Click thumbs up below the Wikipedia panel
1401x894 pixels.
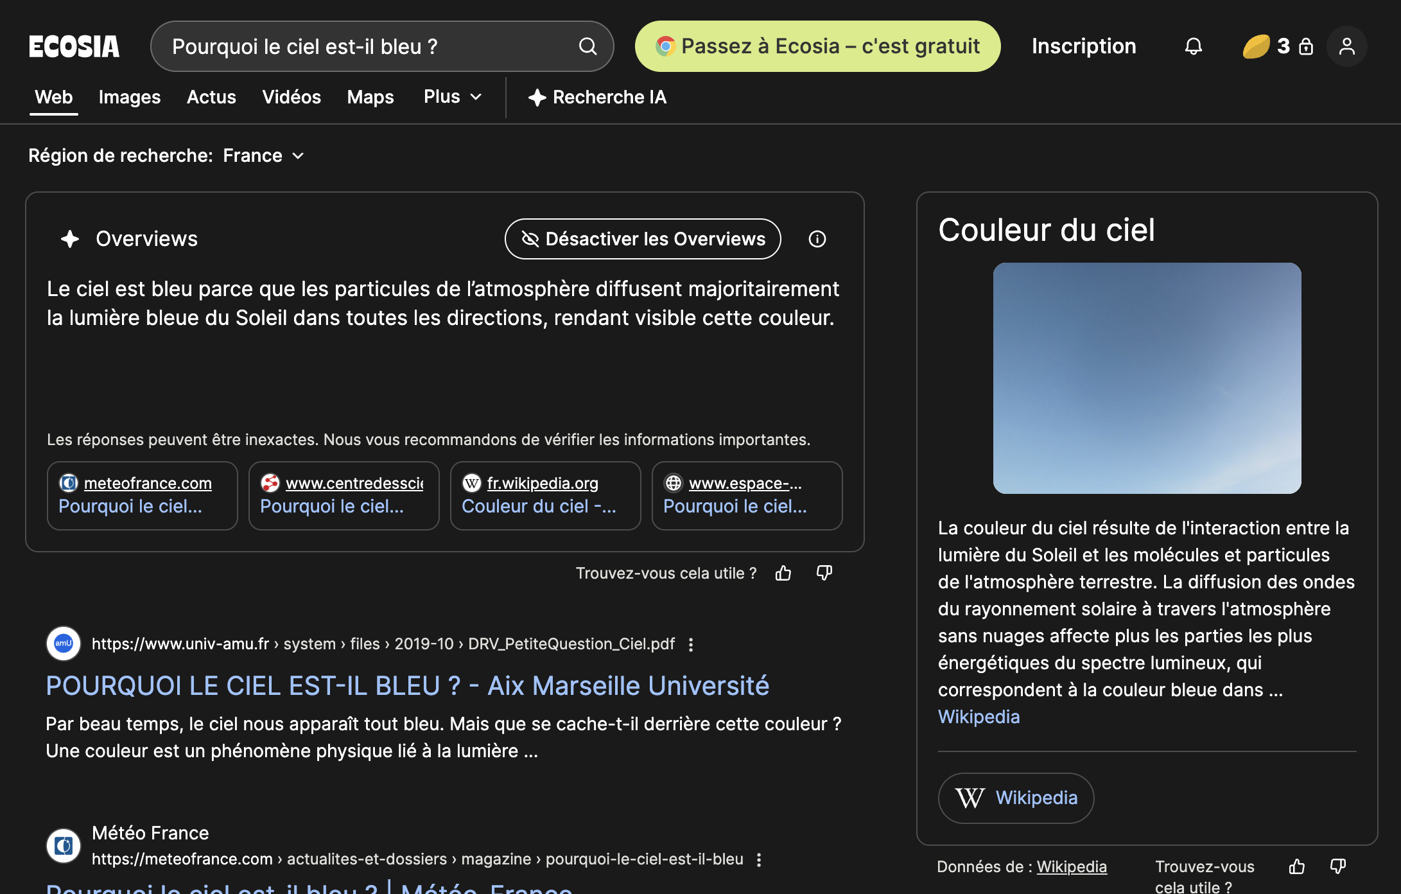[x=1297, y=867]
